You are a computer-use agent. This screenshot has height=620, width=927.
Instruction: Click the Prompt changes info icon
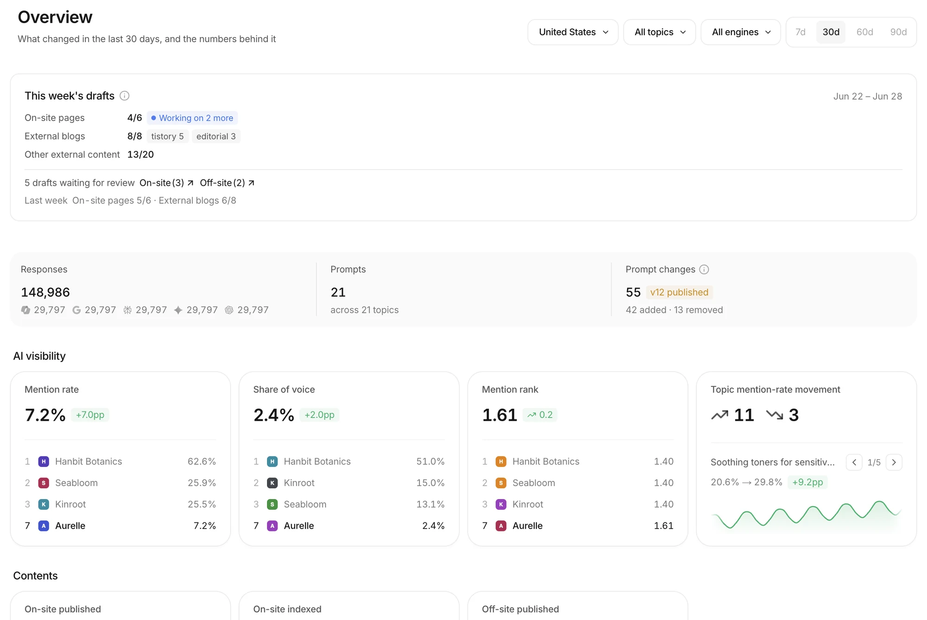(704, 269)
